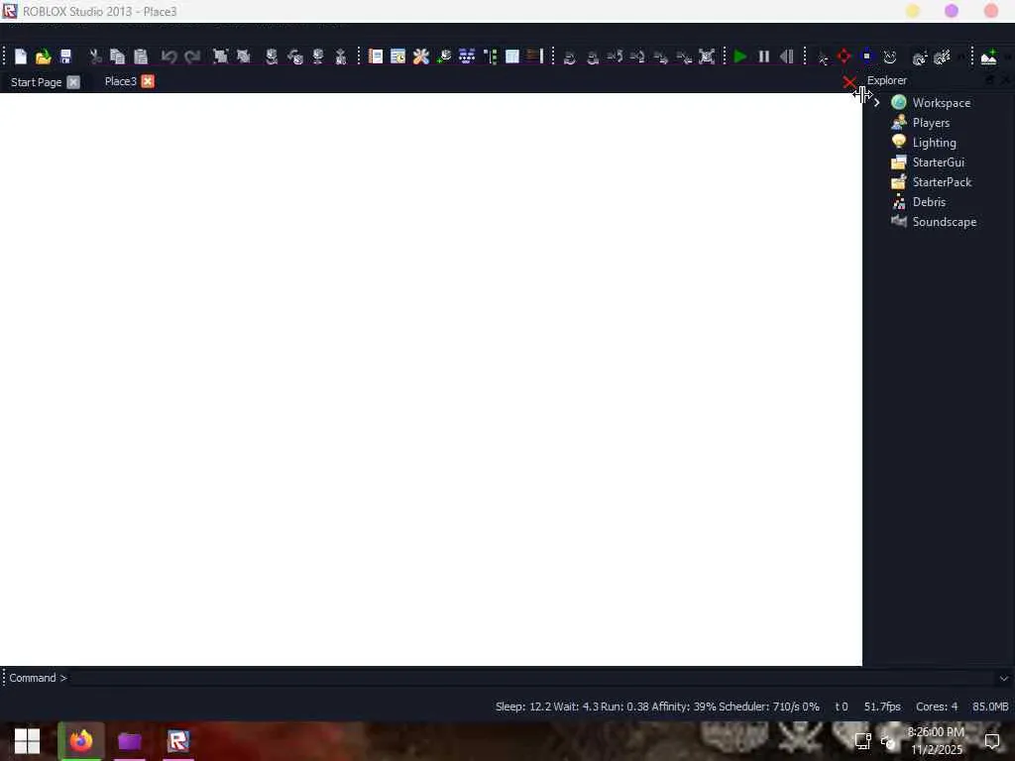This screenshot has height=761, width=1015.
Task: Open the Command bar history dropdown
Action: 1004,678
